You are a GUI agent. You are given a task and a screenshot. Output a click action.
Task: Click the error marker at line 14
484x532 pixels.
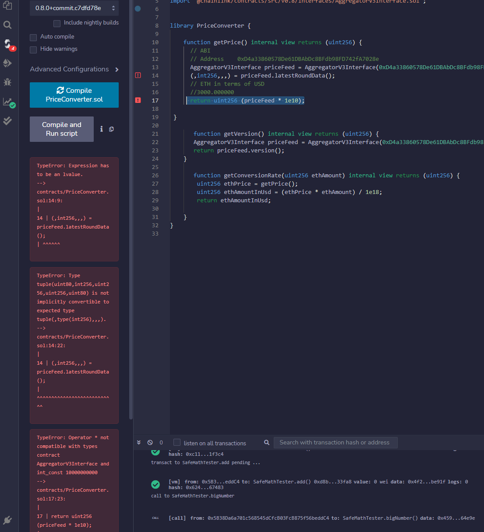click(138, 75)
